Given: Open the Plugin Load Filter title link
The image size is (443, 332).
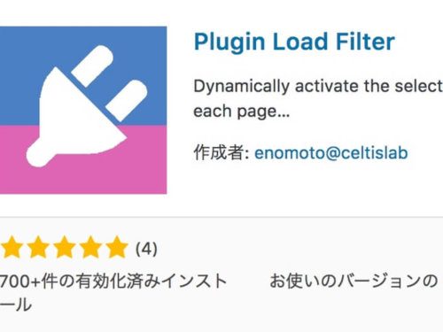Looking at the screenshot, I should 294,42.
